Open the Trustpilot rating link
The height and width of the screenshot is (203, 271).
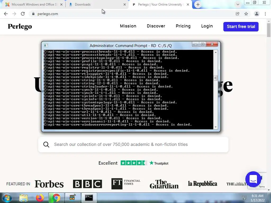(159, 163)
